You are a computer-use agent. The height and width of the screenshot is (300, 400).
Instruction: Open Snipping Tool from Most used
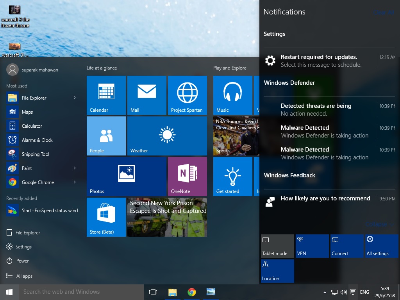[35, 154]
